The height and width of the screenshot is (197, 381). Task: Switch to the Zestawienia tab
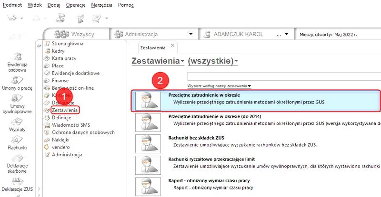tap(153, 48)
